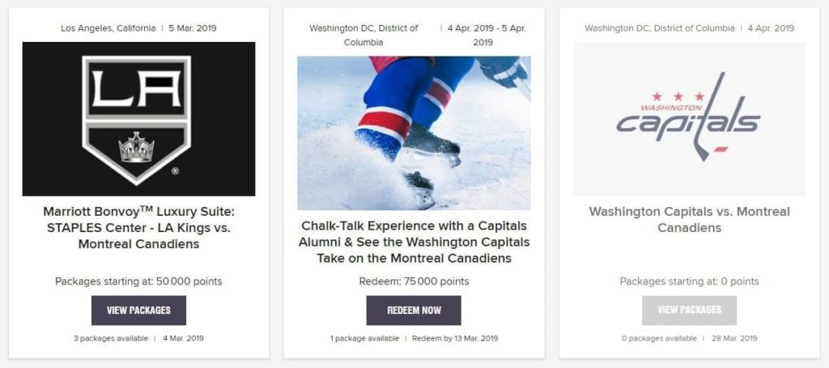
Task: Click Packages starting at 50 000 points text
Action: 138,281
